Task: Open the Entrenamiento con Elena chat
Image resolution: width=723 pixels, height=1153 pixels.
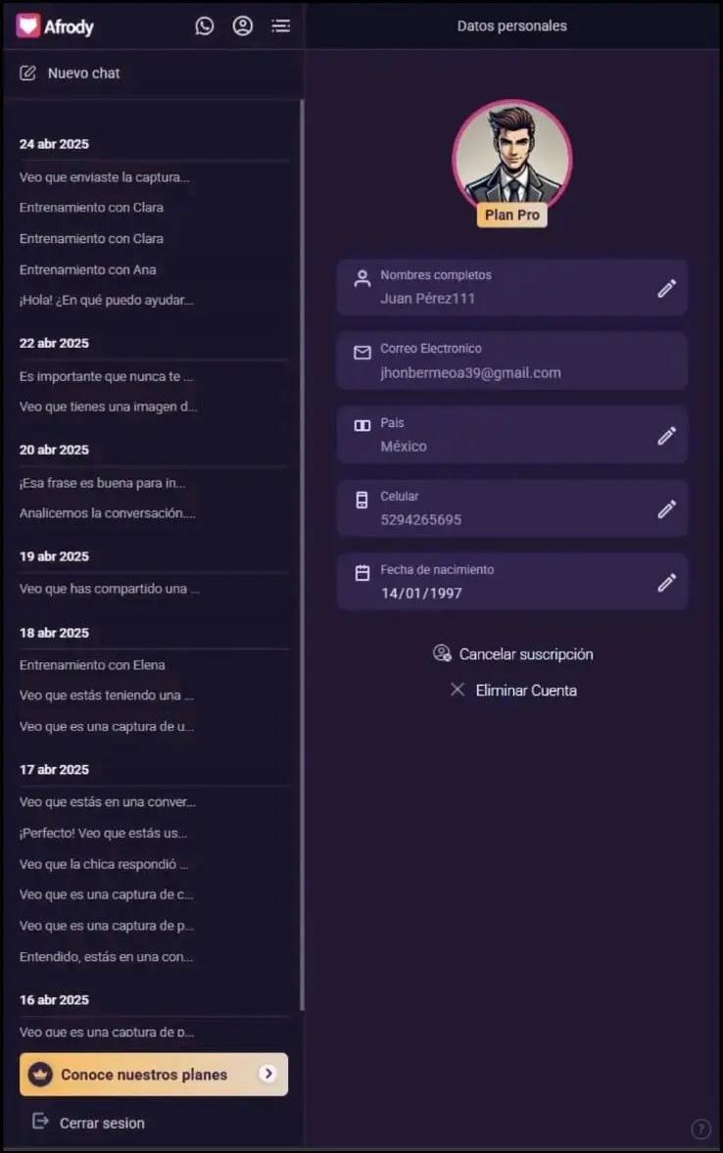Action: pyautogui.click(x=92, y=665)
